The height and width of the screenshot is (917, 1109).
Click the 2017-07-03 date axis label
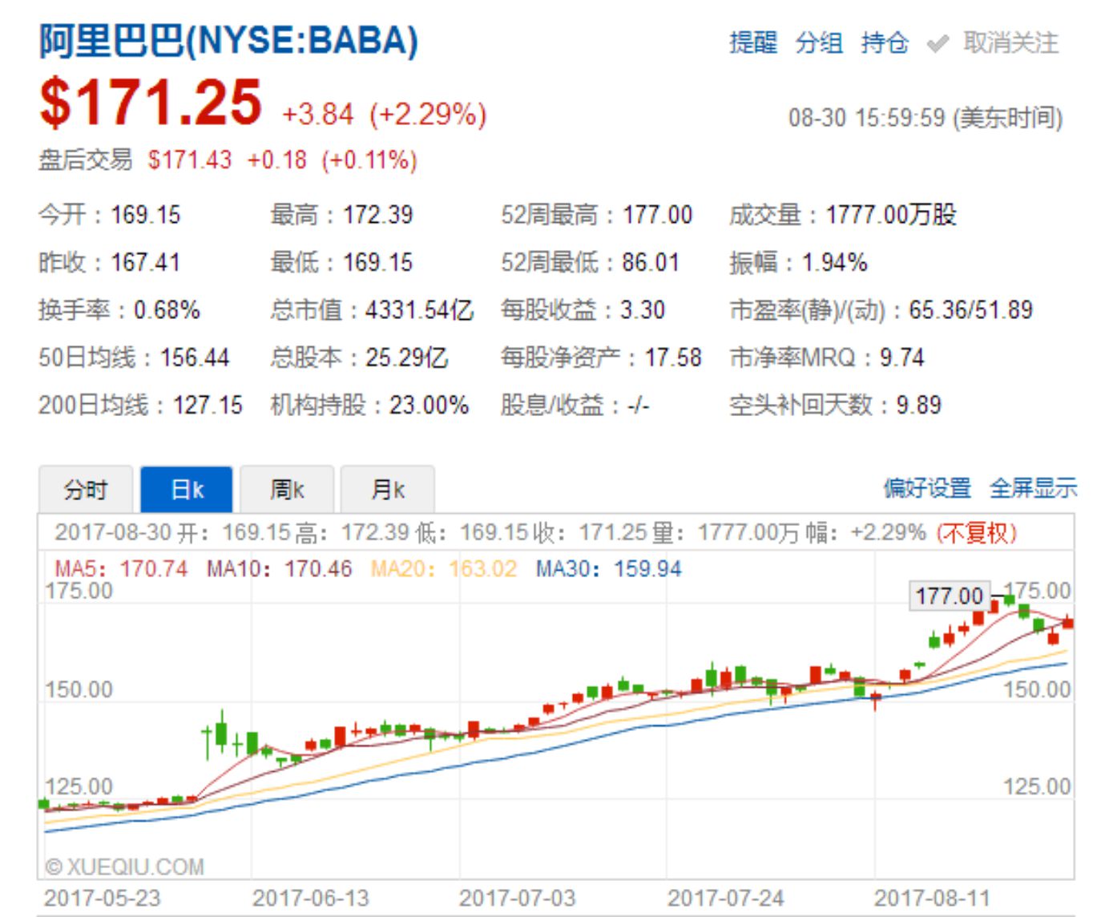(518, 898)
